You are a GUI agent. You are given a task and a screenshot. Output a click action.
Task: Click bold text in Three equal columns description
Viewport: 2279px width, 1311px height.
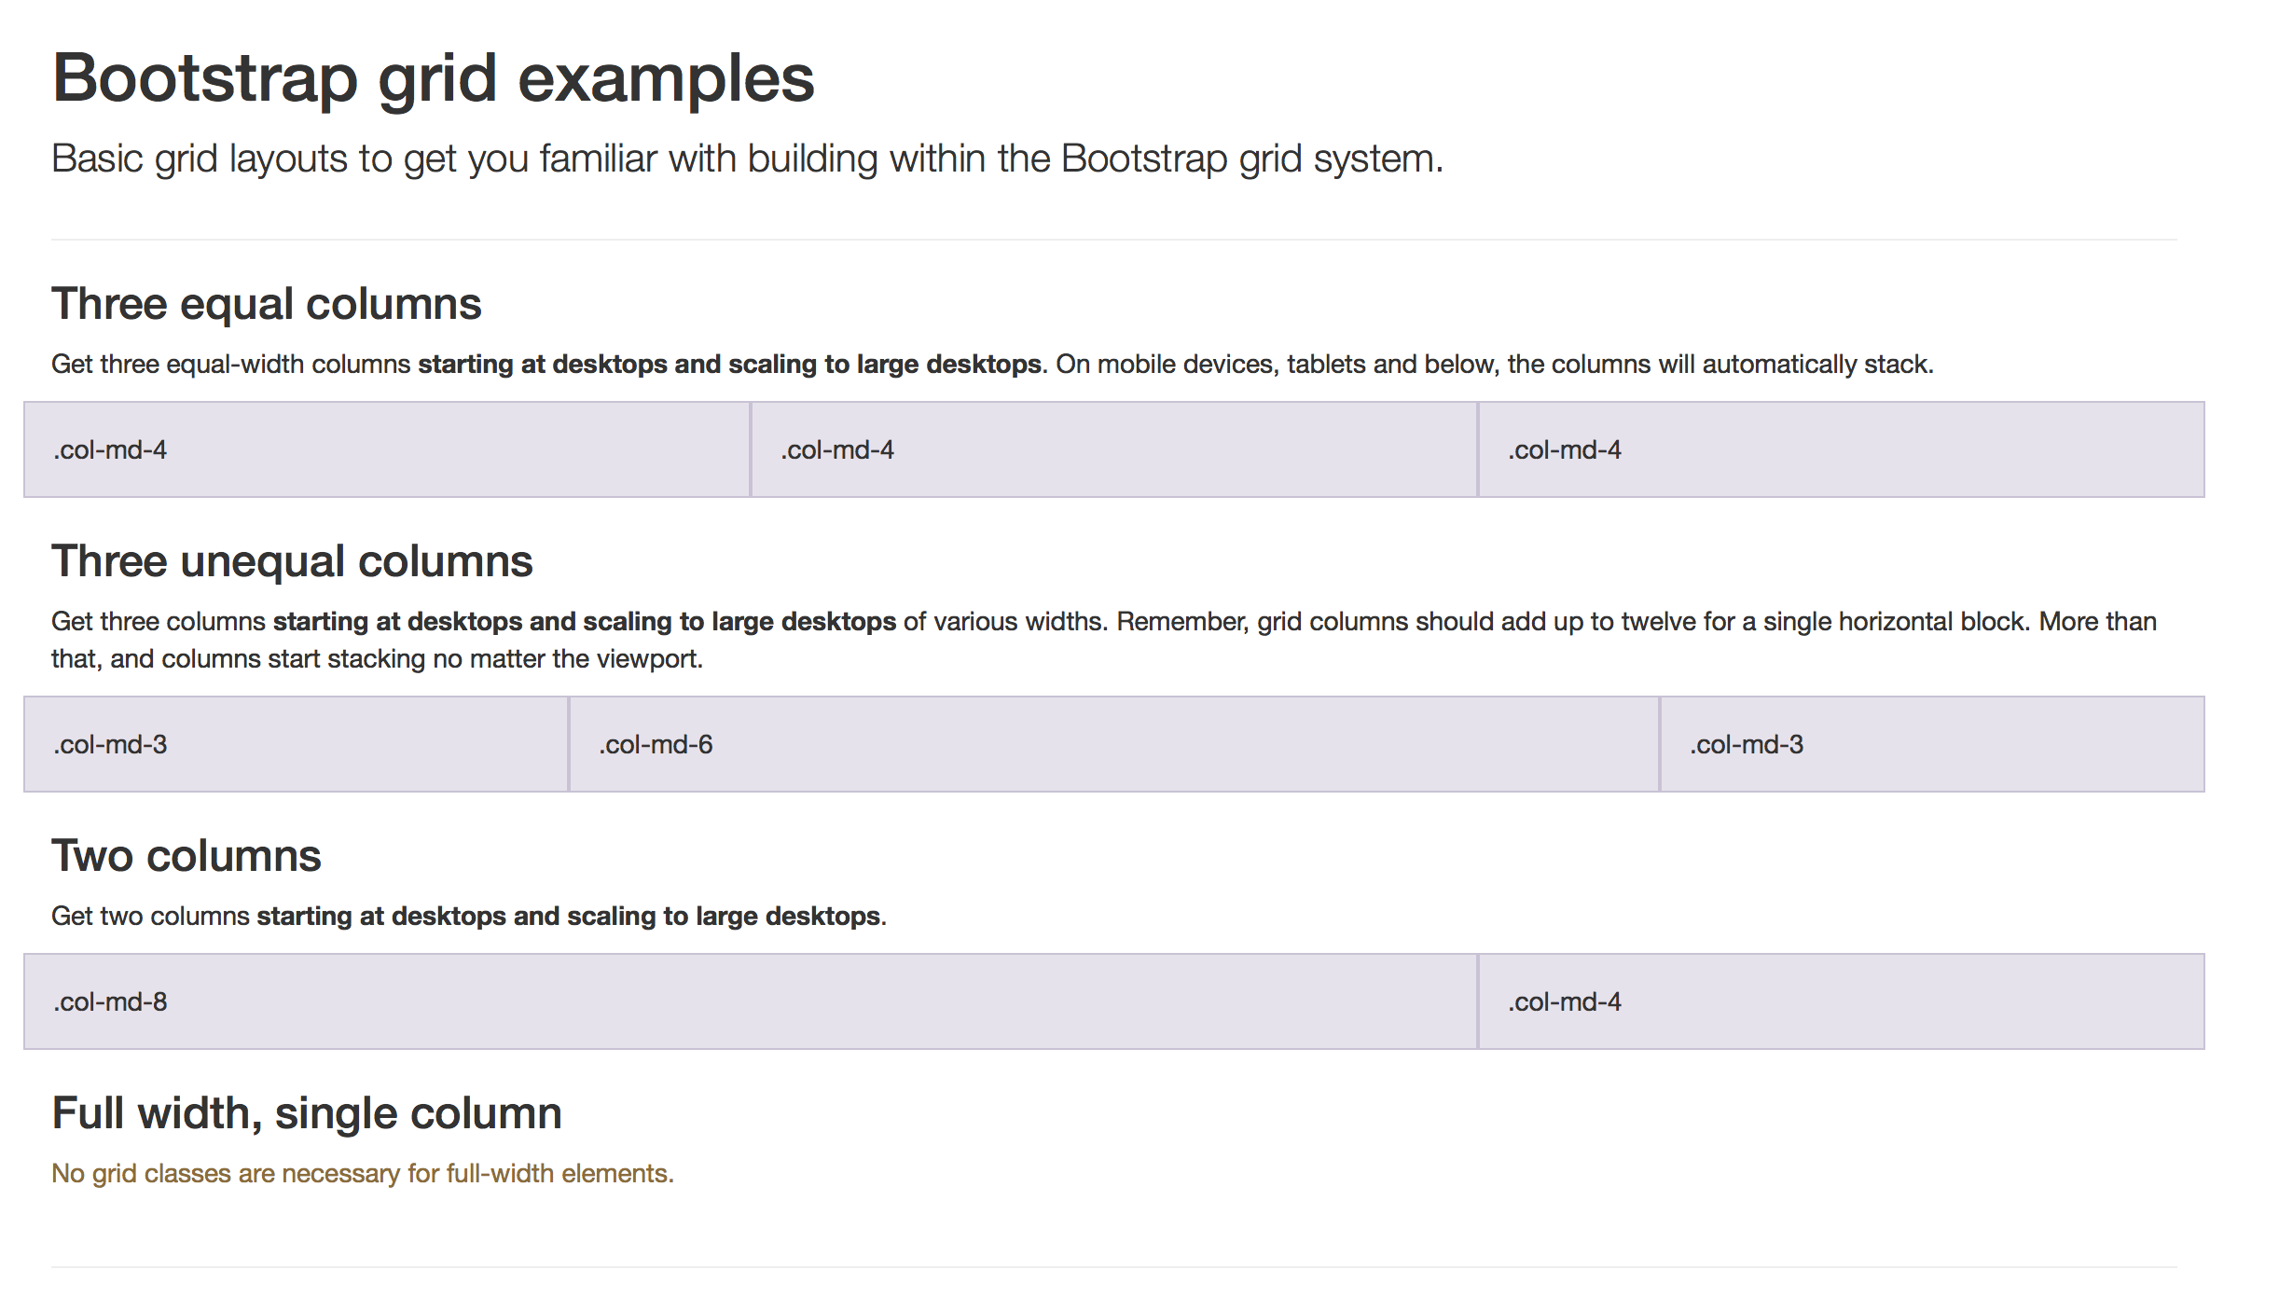tap(729, 365)
